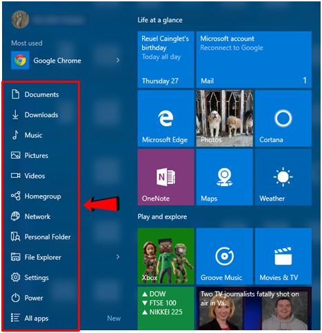
Task: Click the Most used heading
Action: click(27, 43)
